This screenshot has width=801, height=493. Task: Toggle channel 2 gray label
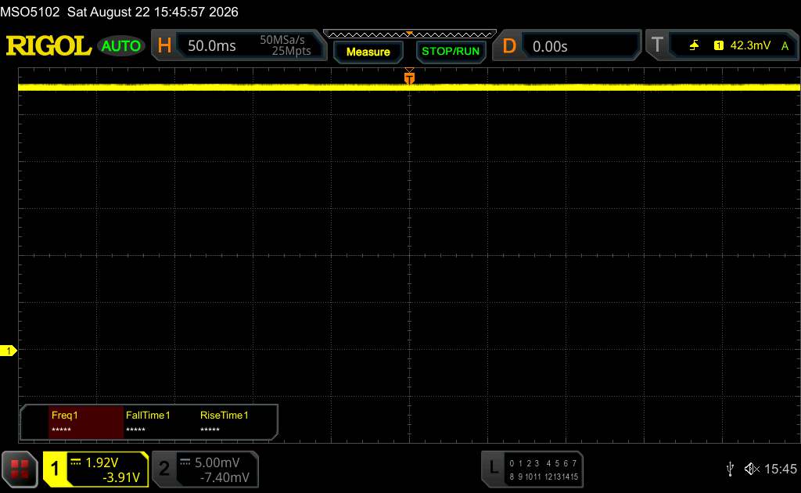[164, 469]
